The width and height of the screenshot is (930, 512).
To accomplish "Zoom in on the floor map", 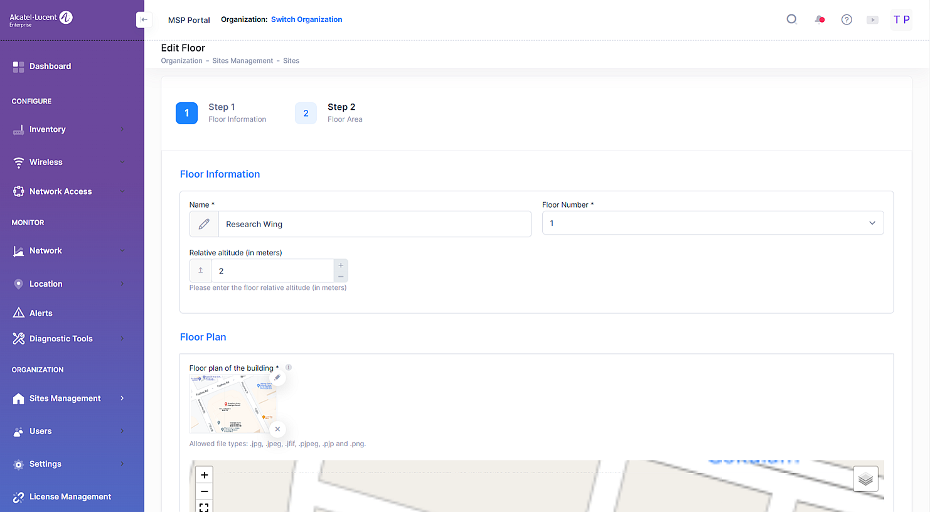I will tap(204, 475).
